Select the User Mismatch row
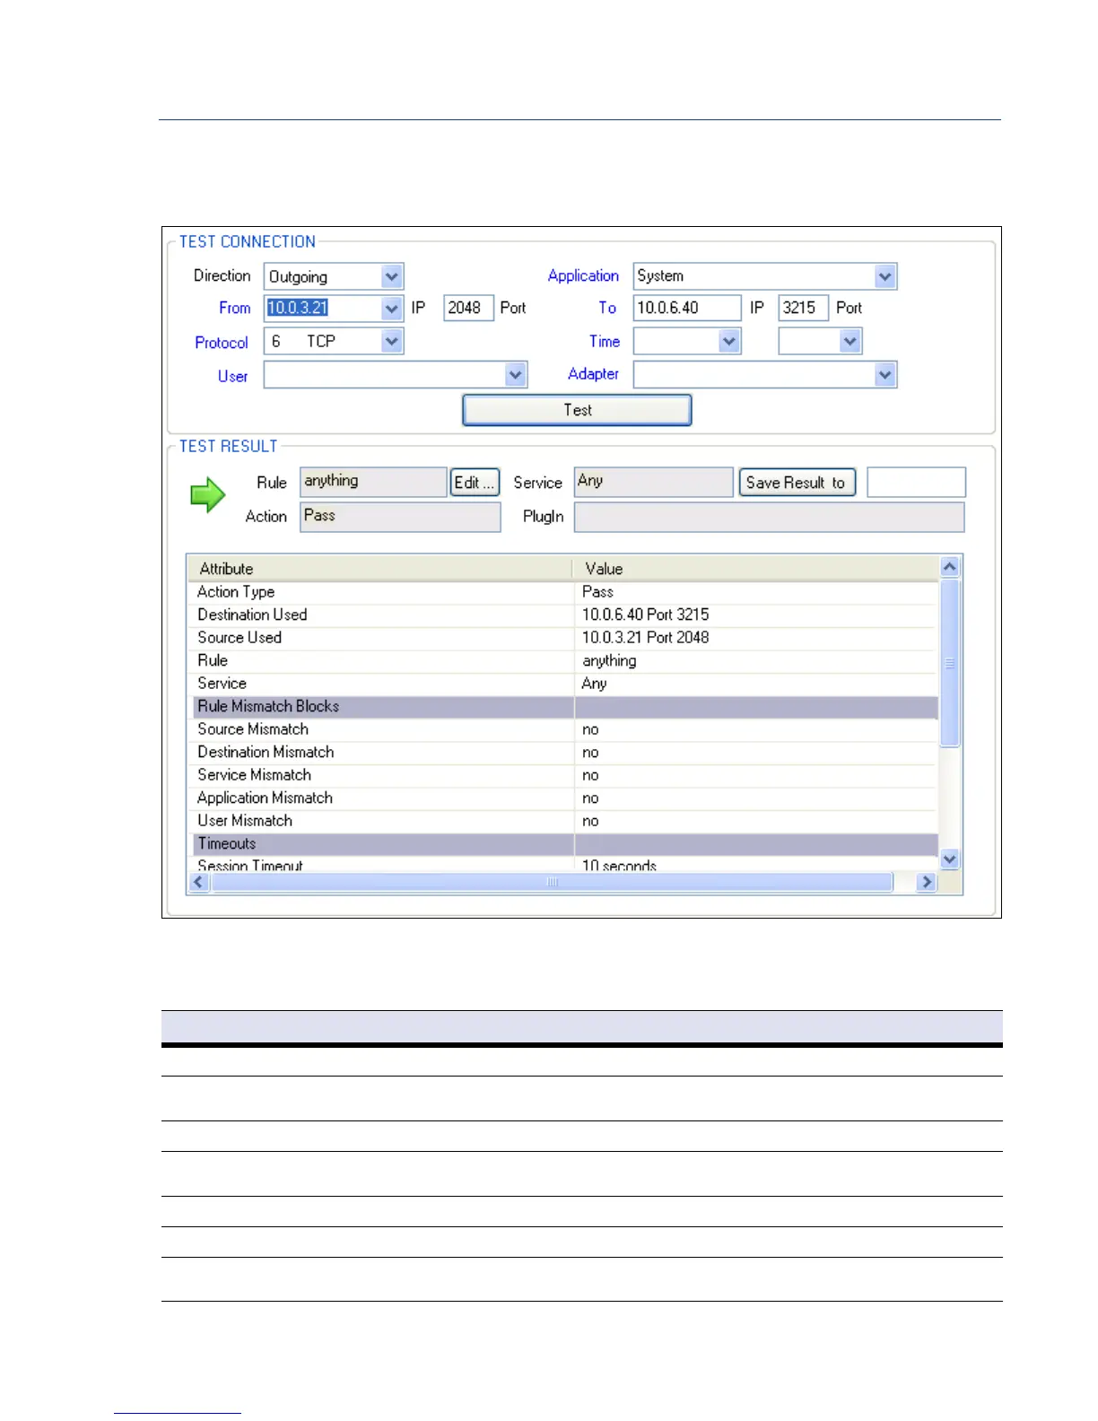 click(563, 821)
